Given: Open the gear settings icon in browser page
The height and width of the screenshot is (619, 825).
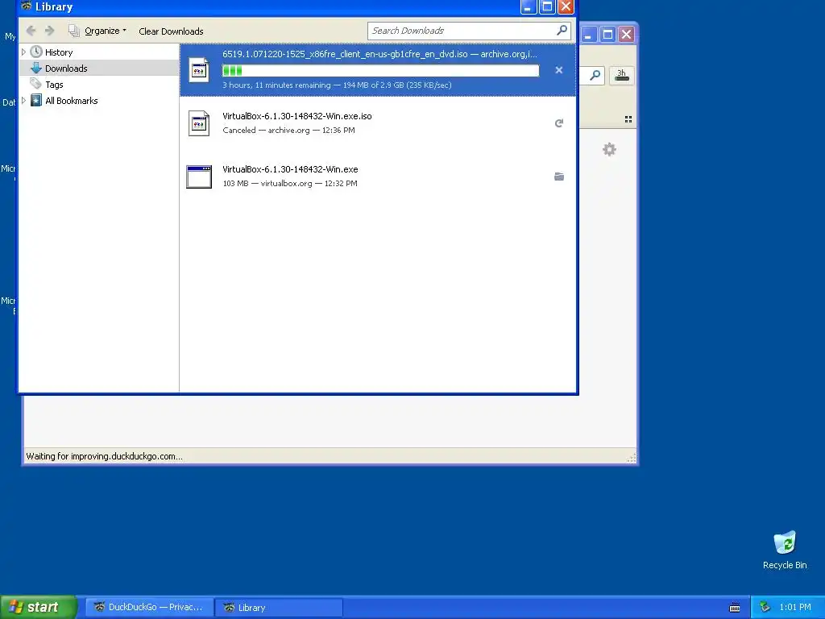Looking at the screenshot, I should (x=609, y=149).
